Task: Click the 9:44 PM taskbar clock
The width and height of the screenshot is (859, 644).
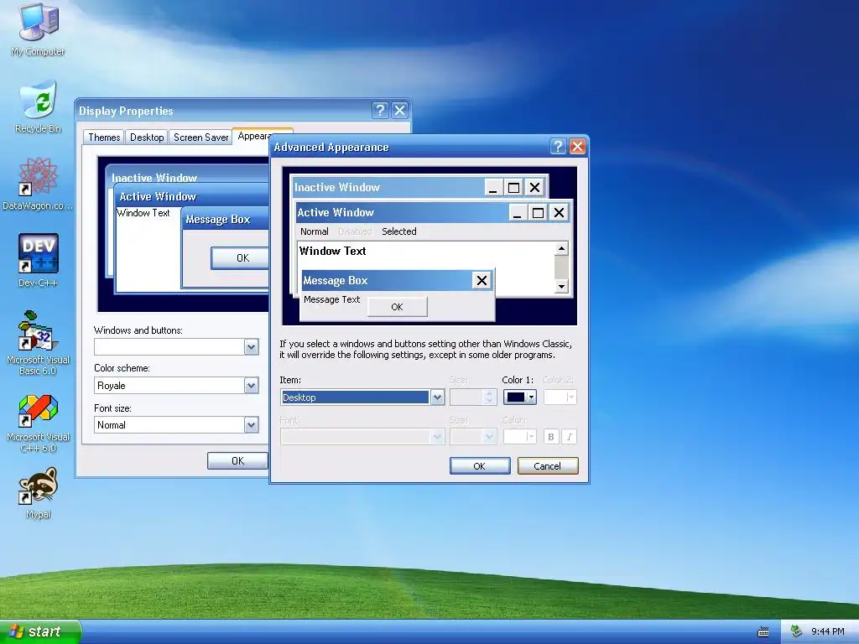Action: click(x=827, y=632)
